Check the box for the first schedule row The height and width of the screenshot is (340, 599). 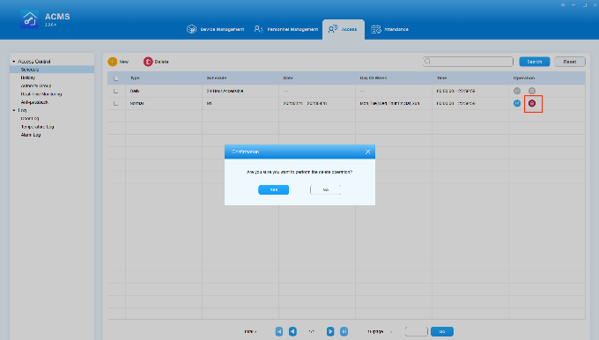click(x=115, y=91)
